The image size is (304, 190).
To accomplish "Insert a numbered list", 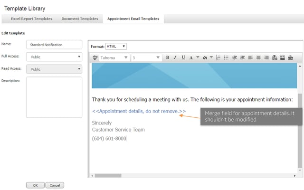I will click(x=218, y=57).
